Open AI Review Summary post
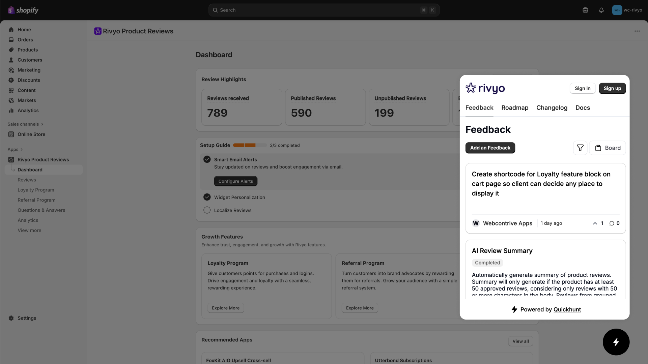Image resolution: width=648 pixels, height=364 pixels. (x=502, y=251)
